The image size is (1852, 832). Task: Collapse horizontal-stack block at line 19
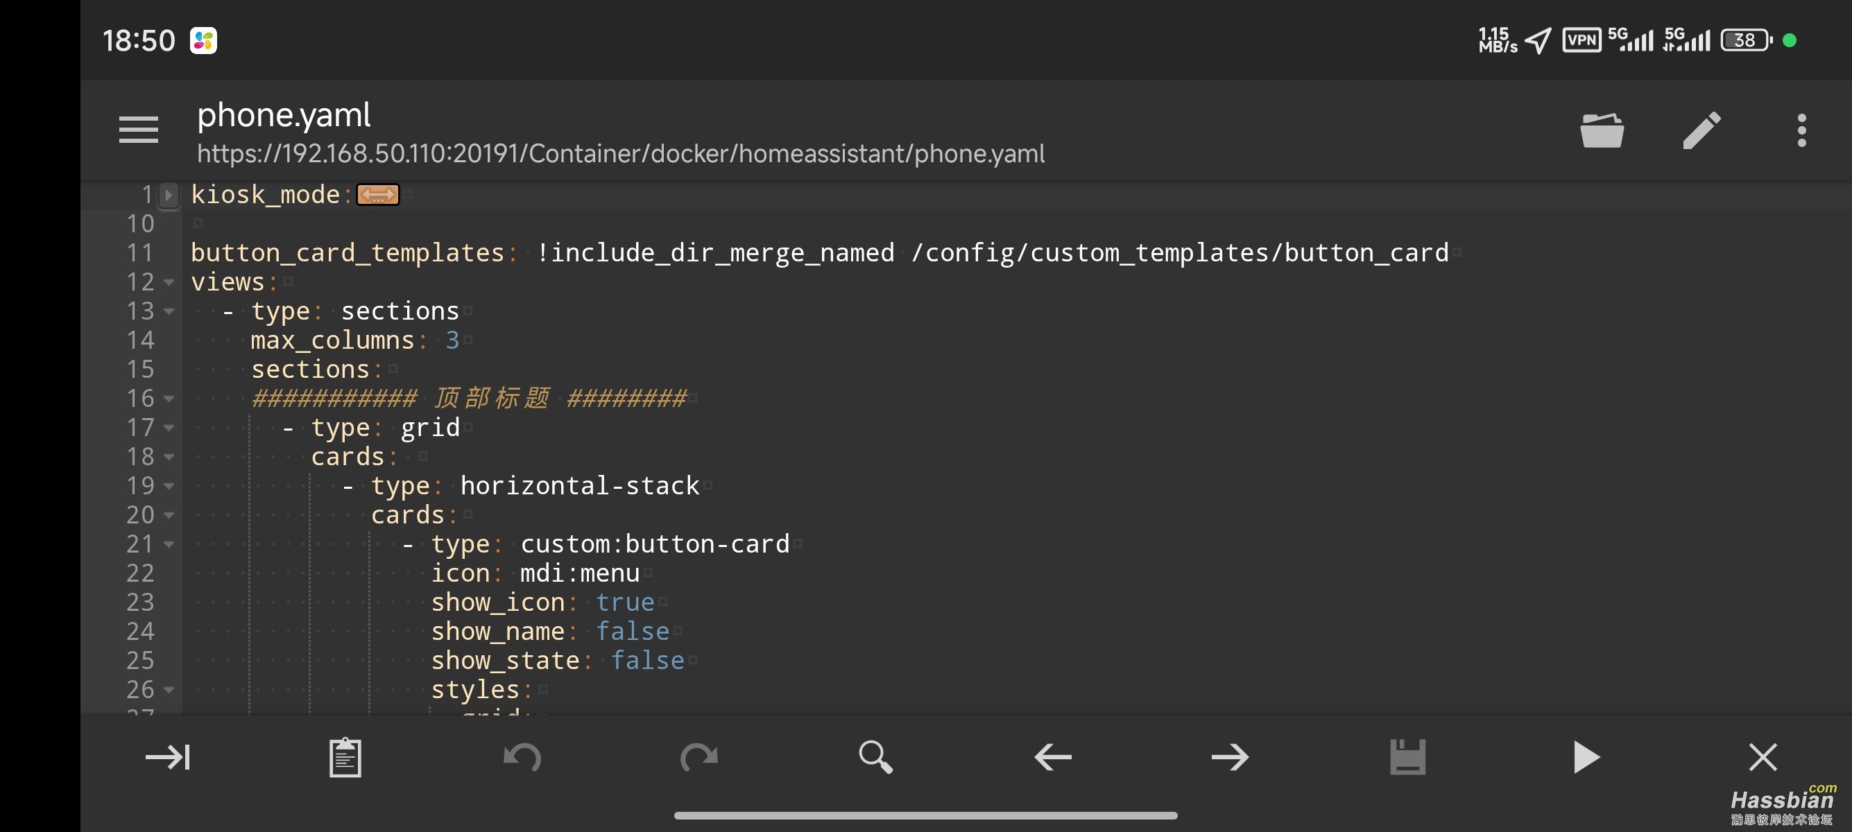(169, 487)
